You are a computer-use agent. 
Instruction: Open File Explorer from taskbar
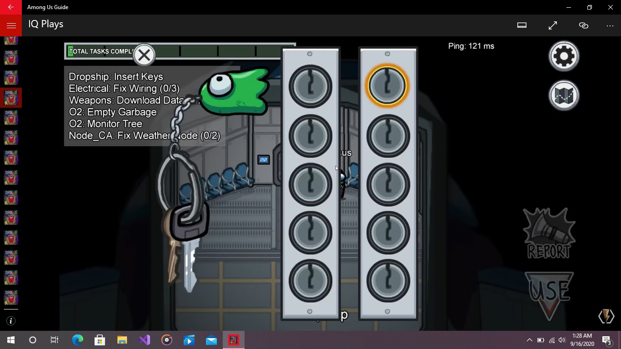pyautogui.click(x=122, y=340)
